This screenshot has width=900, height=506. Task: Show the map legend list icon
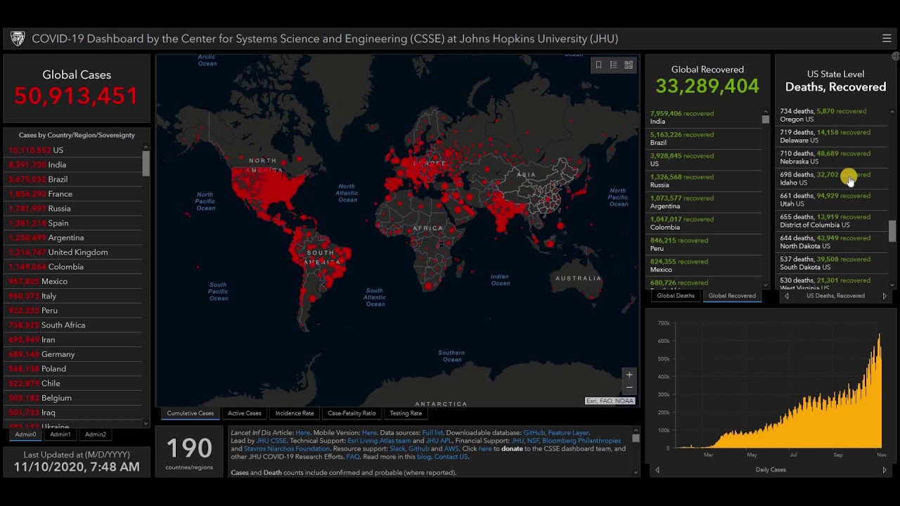click(x=613, y=65)
